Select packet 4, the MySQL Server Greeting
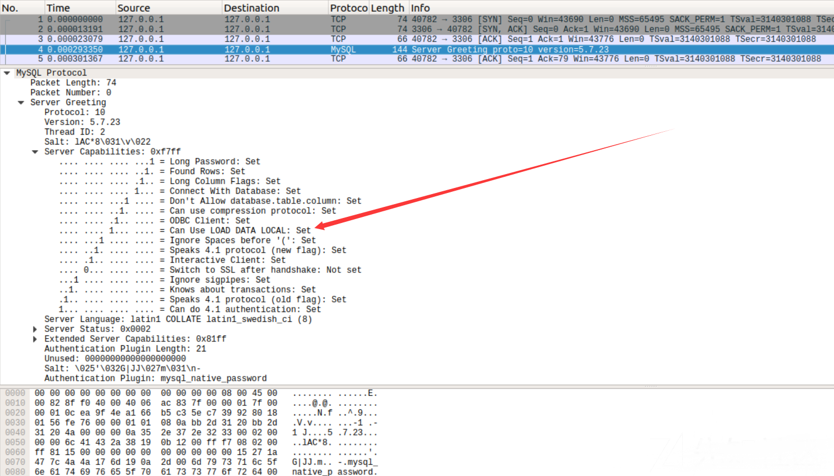834x476 pixels. [417, 49]
